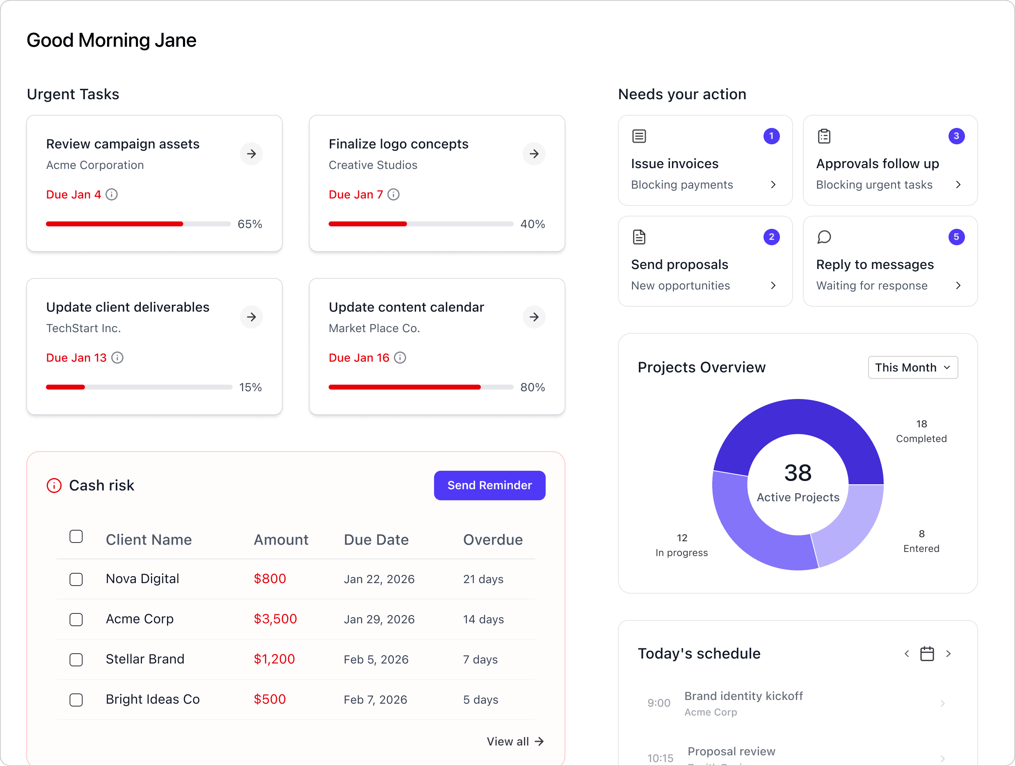
Task: Toggle the select-all checkbox in table header
Action: [x=76, y=537]
